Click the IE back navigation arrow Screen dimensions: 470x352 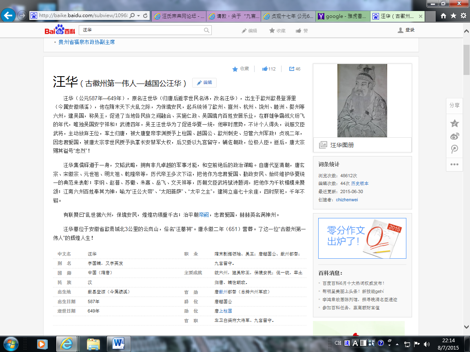click(9, 15)
